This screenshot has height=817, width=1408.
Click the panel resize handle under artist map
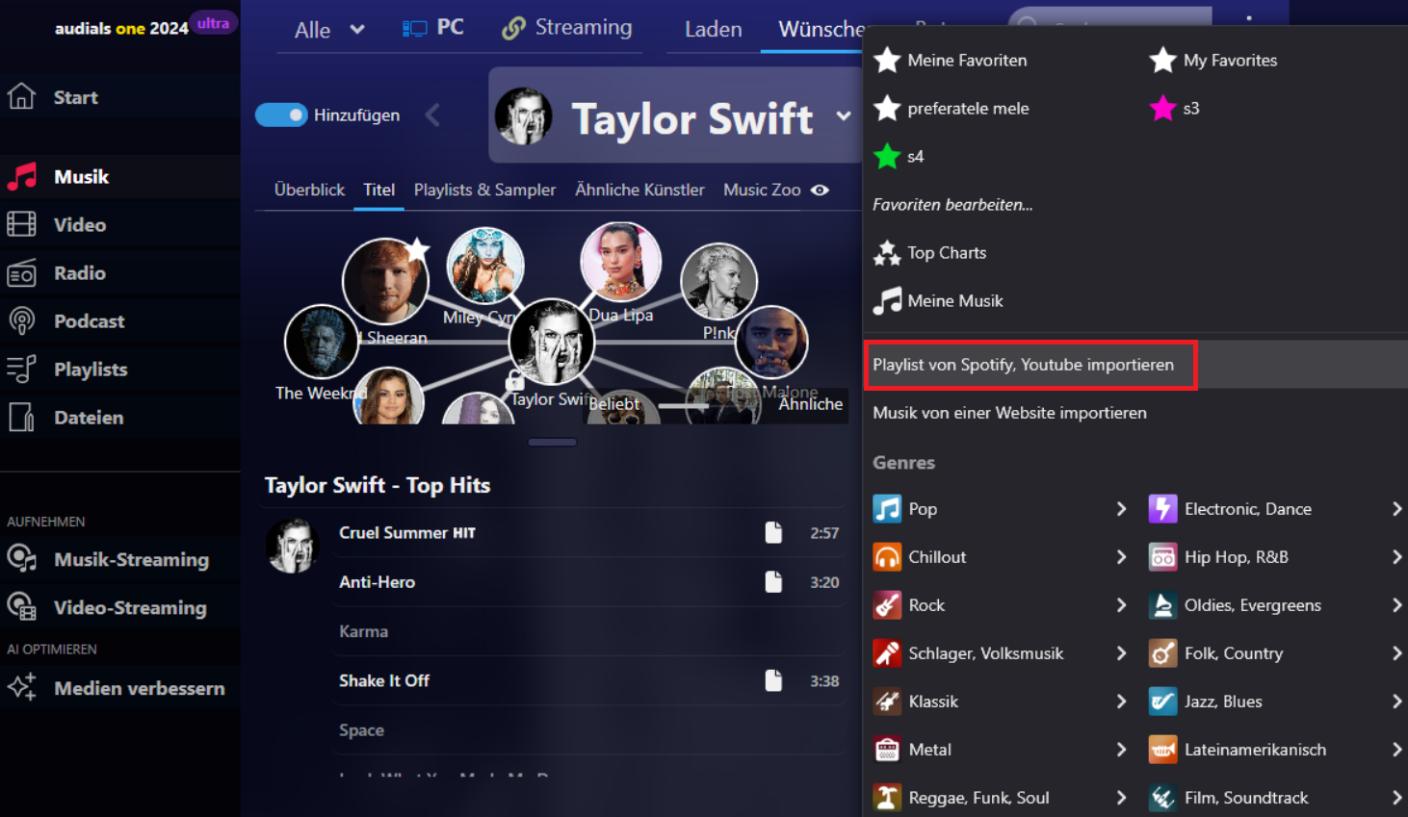click(553, 443)
